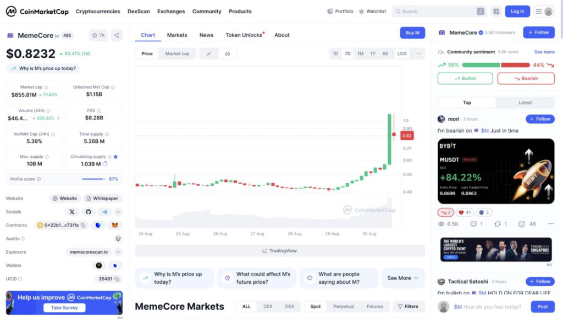Select the Perpetual markets option
Viewport: 563px width, 319px height.
pyautogui.click(x=344, y=306)
